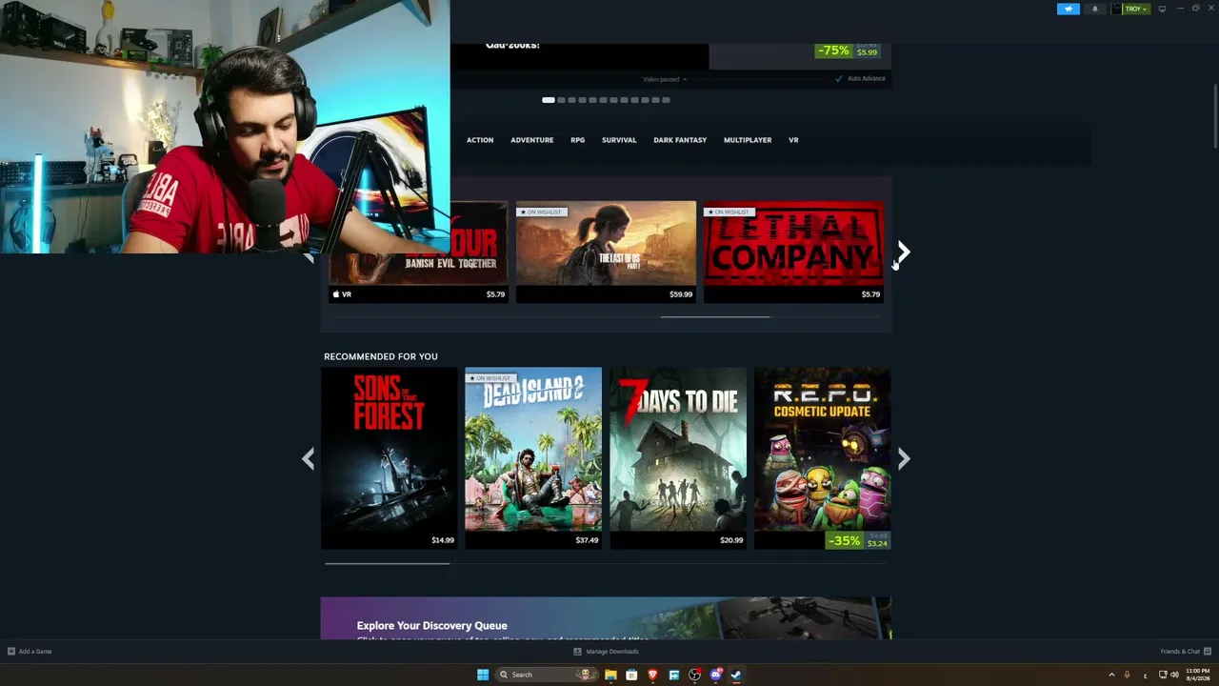Select the SURVIVAL category tab
This screenshot has width=1219, height=686.
click(619, 140)
